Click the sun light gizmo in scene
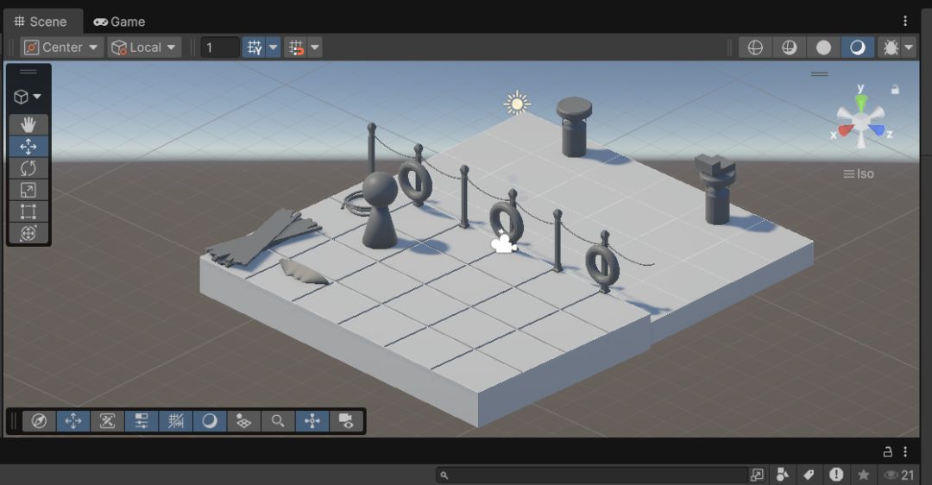 point(517,104)
